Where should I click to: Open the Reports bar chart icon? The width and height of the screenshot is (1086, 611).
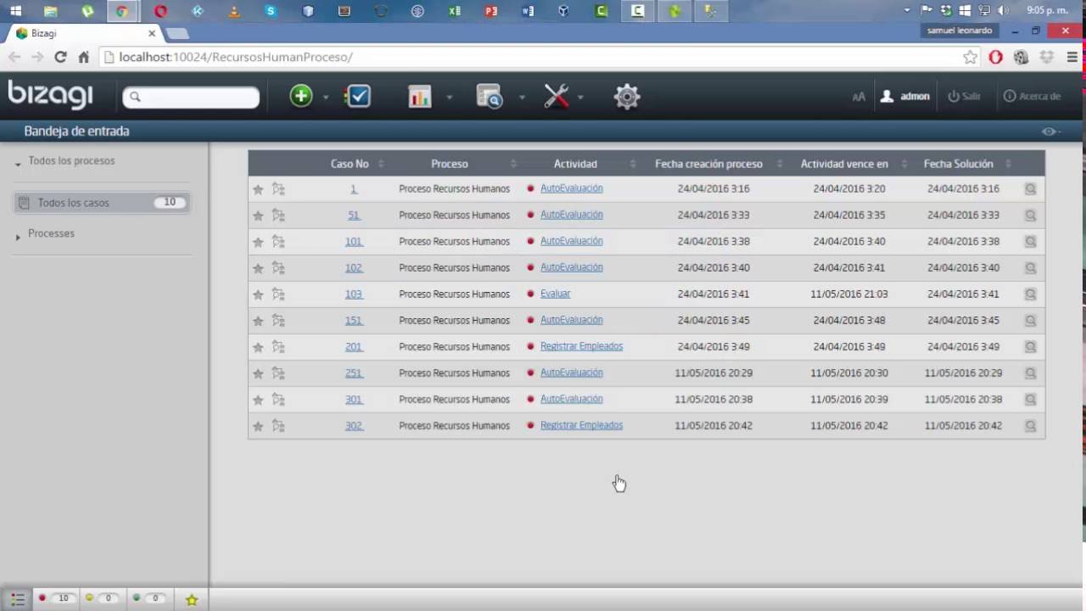point(420,96)
